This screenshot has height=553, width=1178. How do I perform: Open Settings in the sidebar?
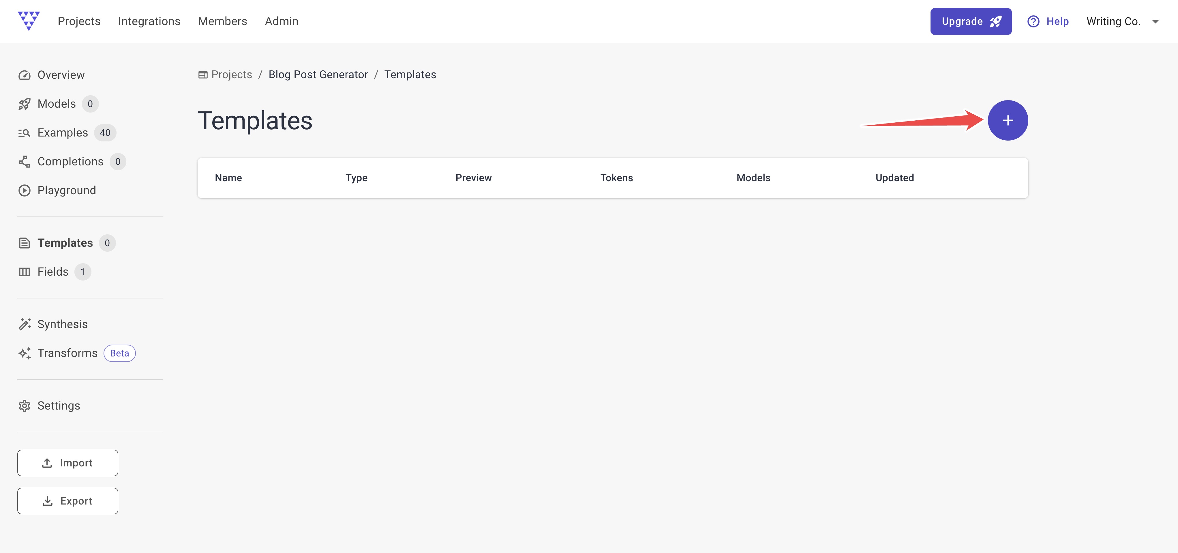tap(59, 406)
